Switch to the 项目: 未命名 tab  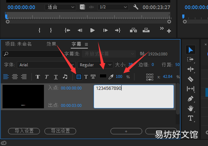pos(19,44)
